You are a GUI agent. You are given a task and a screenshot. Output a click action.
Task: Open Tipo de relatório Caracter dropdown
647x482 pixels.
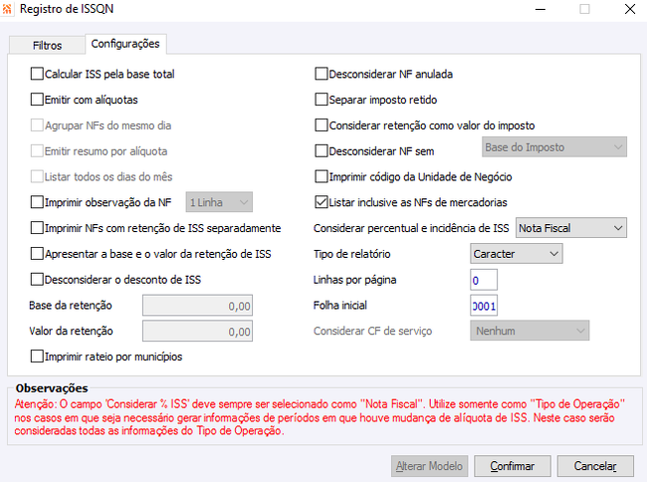point(517,254)
